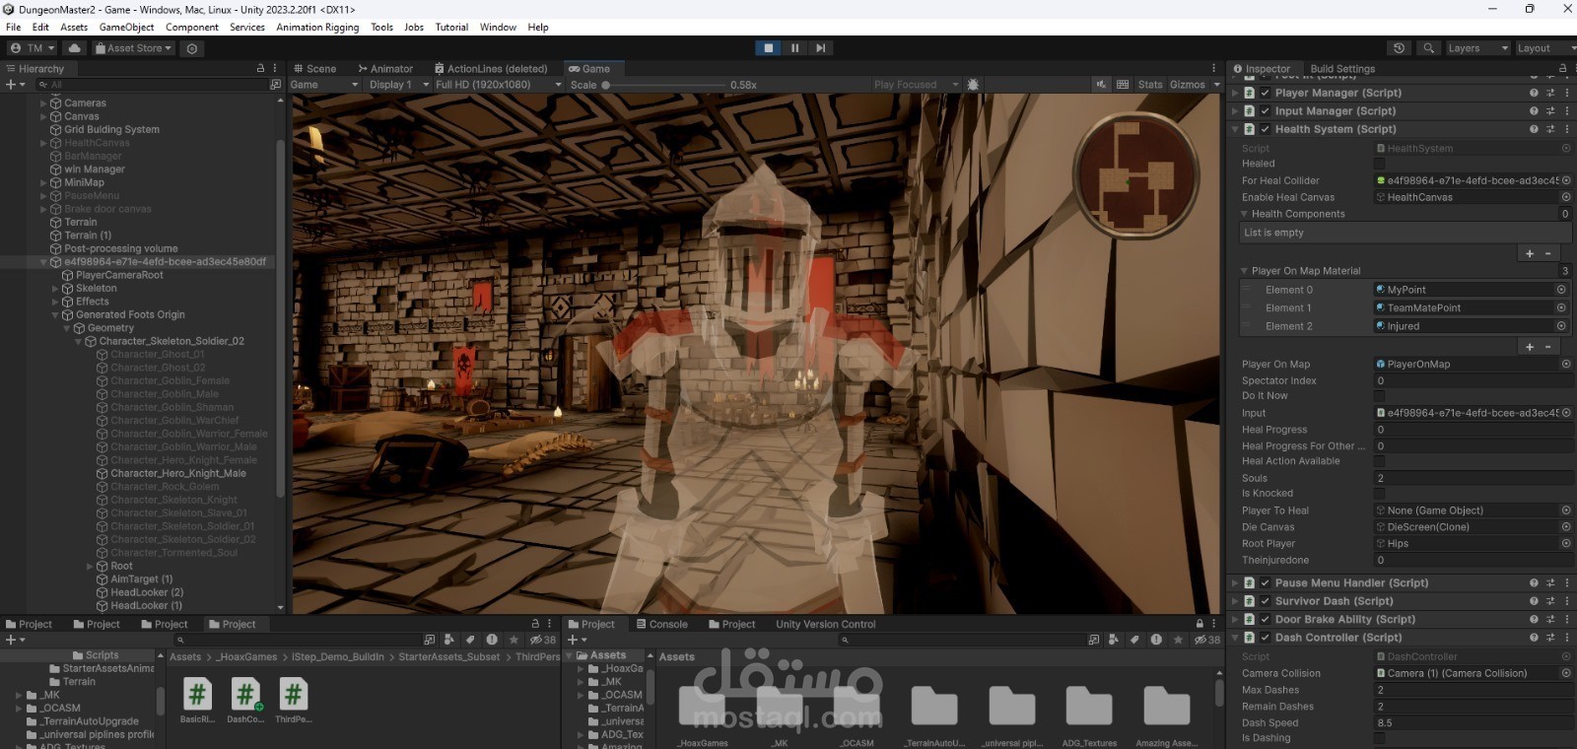Click the Hierarchy search-by-type icon

point(275,85)
